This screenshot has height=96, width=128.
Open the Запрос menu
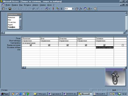[35, 5]
